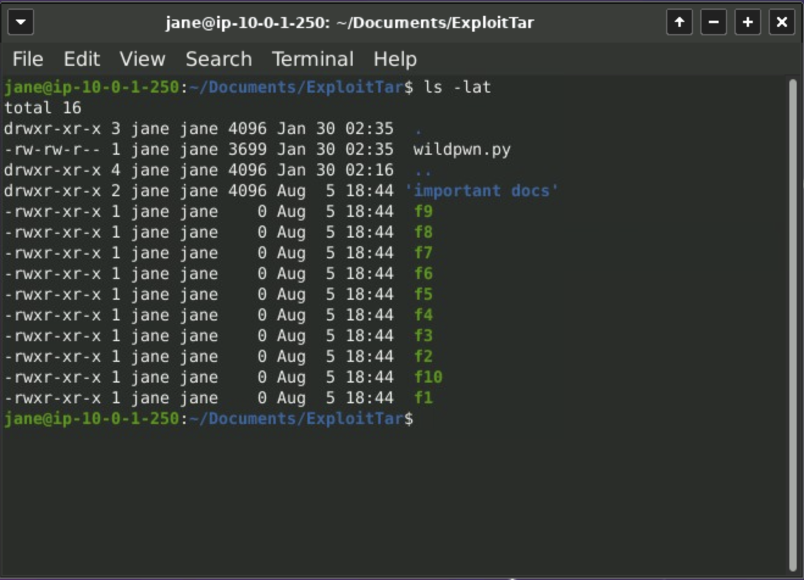Open the Search menu
Image resolution: width=804 pixels, height=580 pixels.
coord(218,58)
